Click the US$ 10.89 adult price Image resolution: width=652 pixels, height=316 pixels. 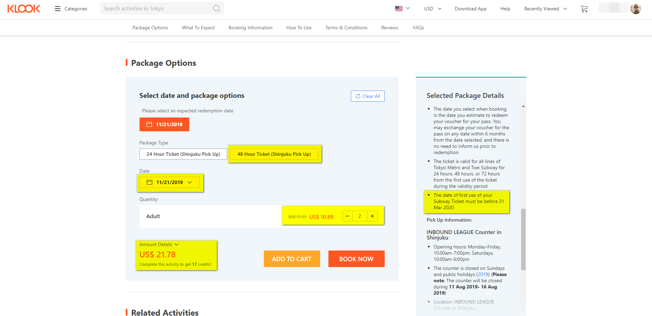point(321,217)
